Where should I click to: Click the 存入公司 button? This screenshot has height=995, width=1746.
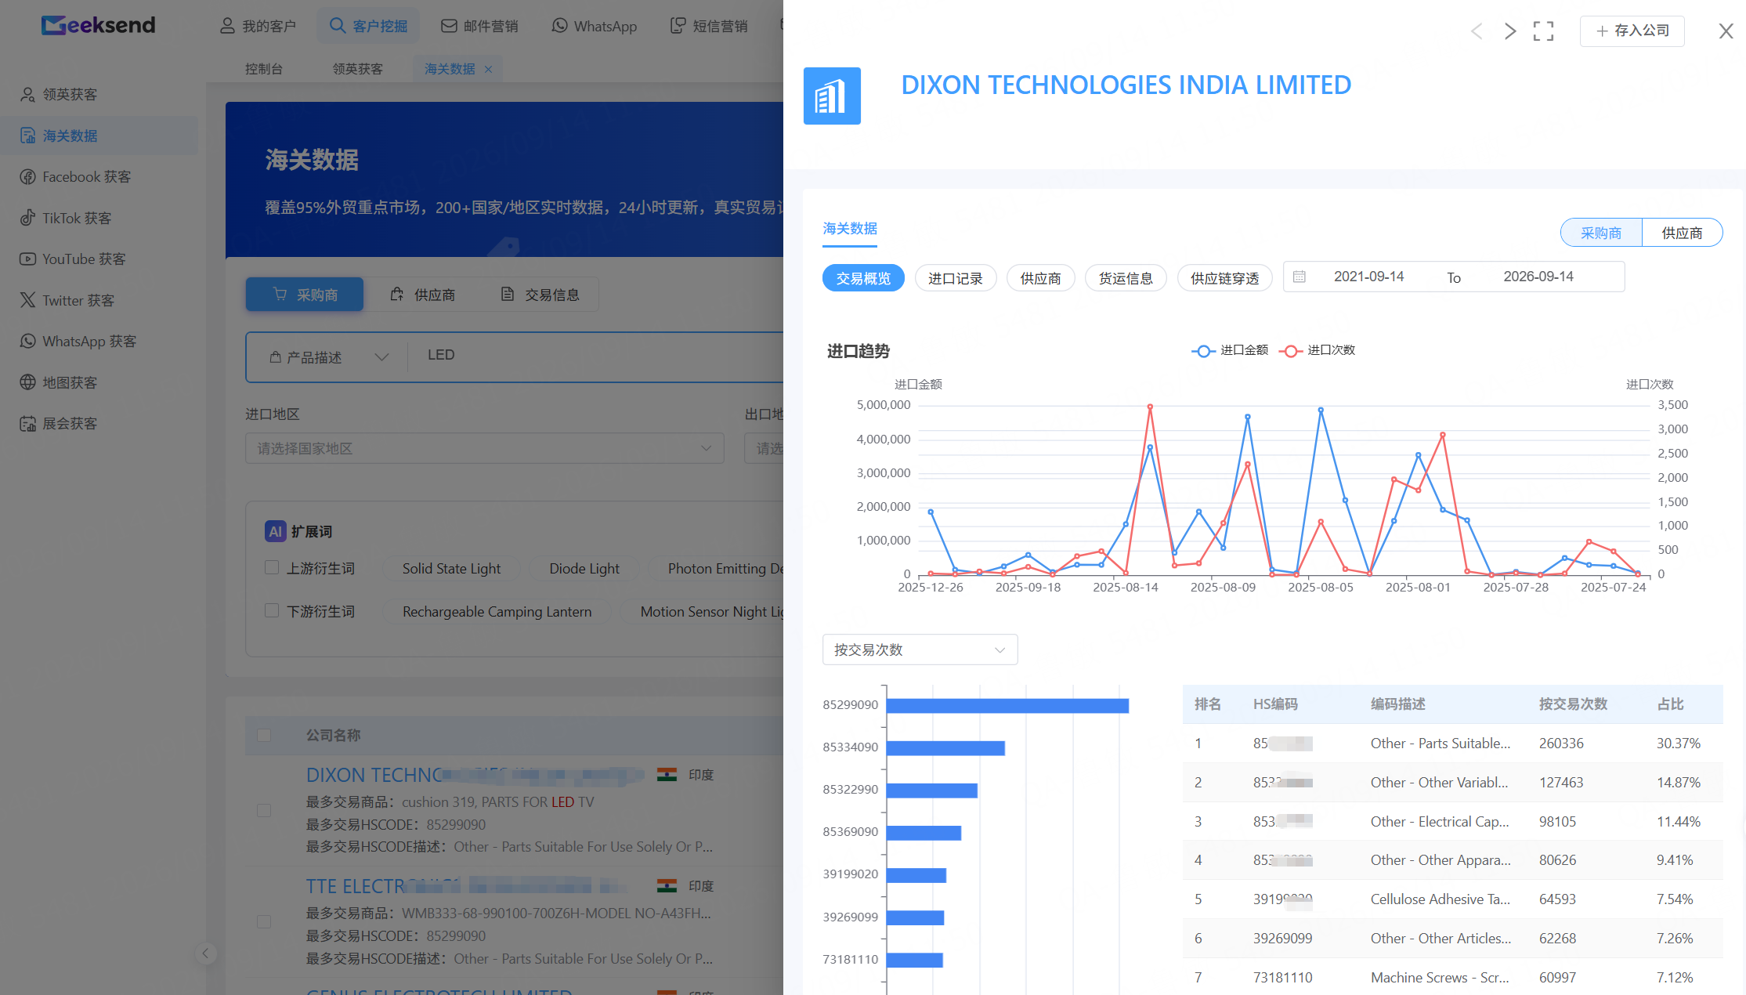tap(1632, 31)
